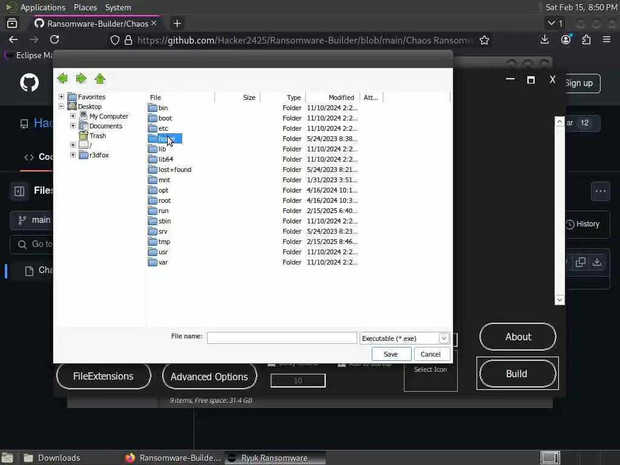Select the mnt folder

tap(159, 179)
